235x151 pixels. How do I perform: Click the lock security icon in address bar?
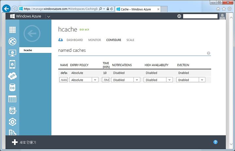(108, 9)
